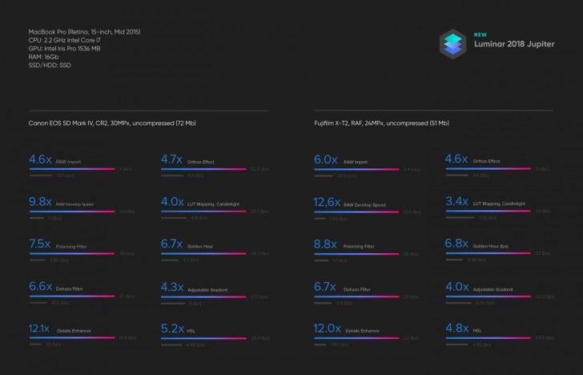Click the 4.8x HSL multiplier
583x375 pixels.
[456, 329]
